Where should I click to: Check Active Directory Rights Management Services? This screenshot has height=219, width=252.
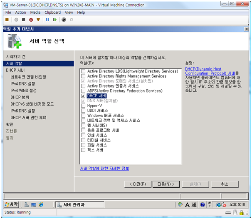click(x=83, y=76)
